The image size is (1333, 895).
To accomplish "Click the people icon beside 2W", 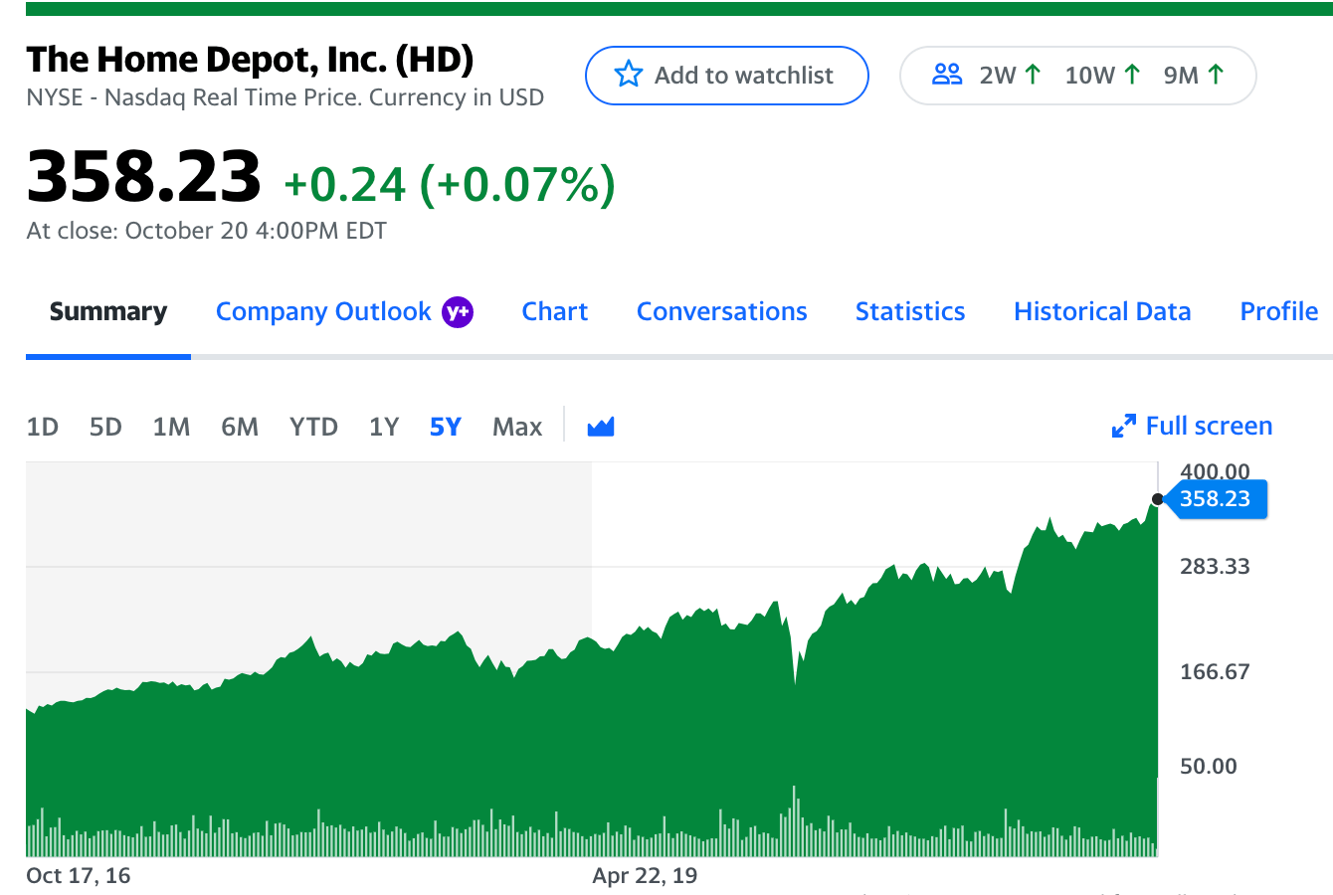I will (947, 75).
